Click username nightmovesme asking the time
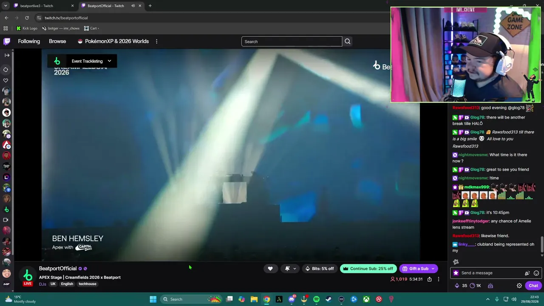Image resolution: width=544 pixels, height=306 pixels. pyautogui.click(x=473, y=155)
